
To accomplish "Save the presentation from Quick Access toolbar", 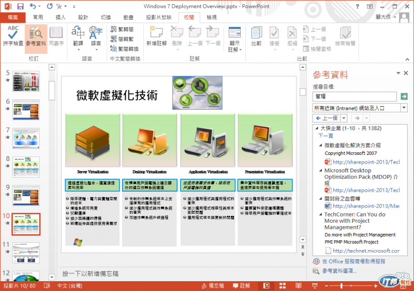I will [20, 6].
